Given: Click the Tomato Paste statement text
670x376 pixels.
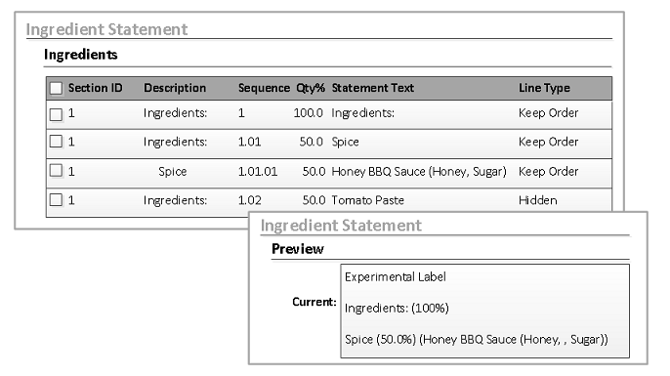Looking at the screenshot, I should coord(367,200).
